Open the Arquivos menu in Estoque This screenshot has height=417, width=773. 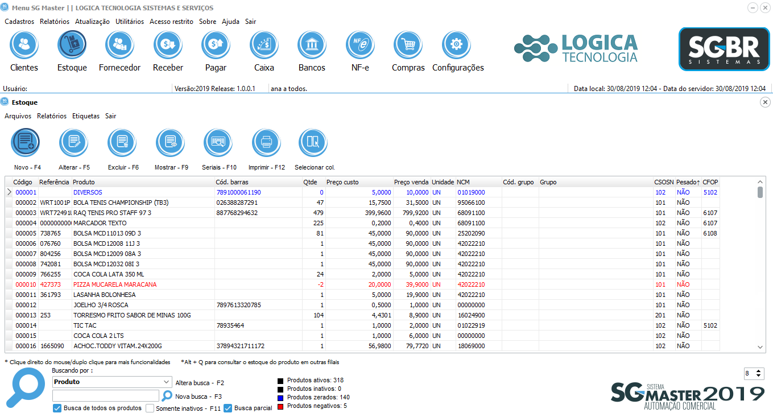18,115
